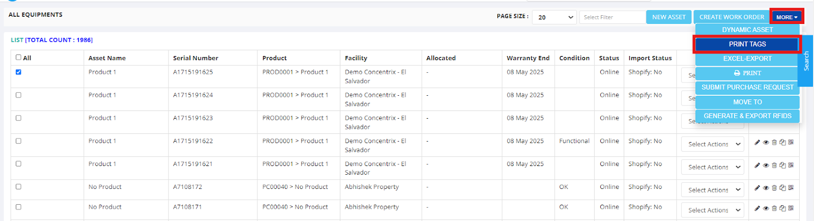Show QR code for asset A1715191622
The image size is (814, 221).
point(791,143)
